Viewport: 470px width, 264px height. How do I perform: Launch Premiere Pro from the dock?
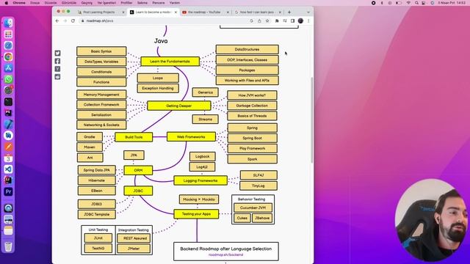coord(8,191)
